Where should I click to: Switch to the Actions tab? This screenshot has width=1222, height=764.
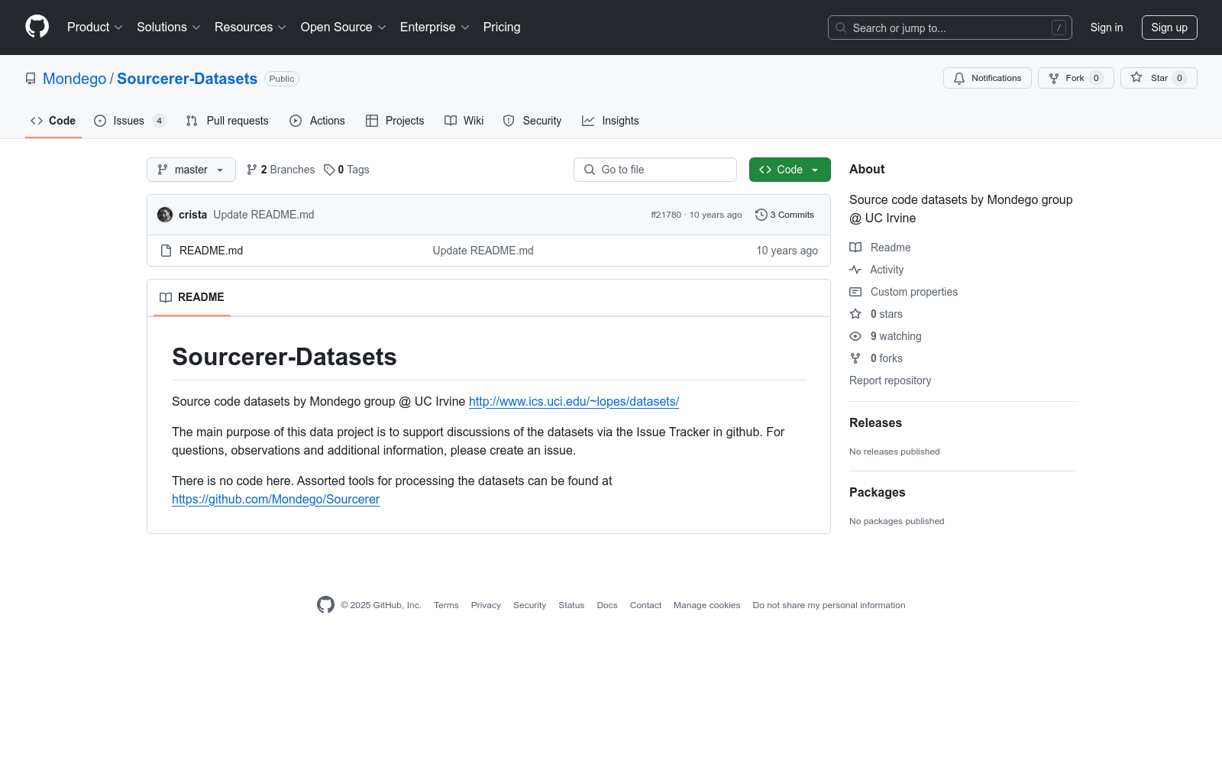click(317, 121)
